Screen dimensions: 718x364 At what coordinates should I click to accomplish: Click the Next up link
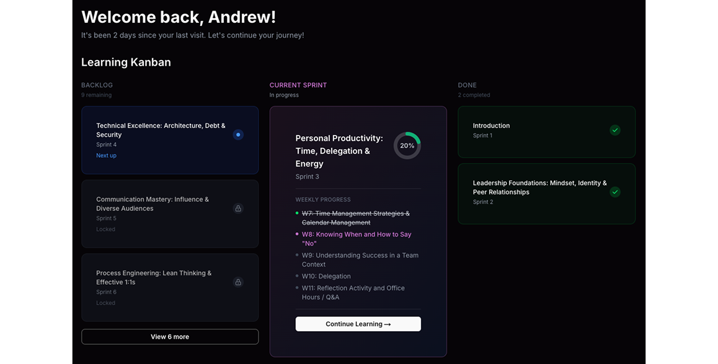[106, 155]
